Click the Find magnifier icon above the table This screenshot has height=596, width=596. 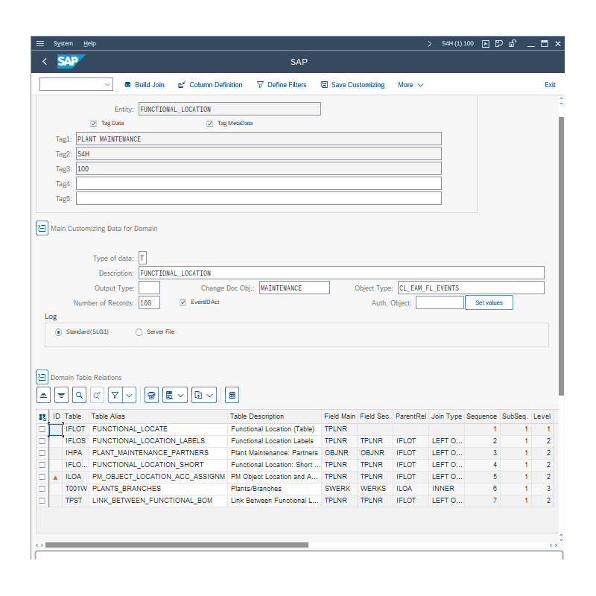click(78, 395)
